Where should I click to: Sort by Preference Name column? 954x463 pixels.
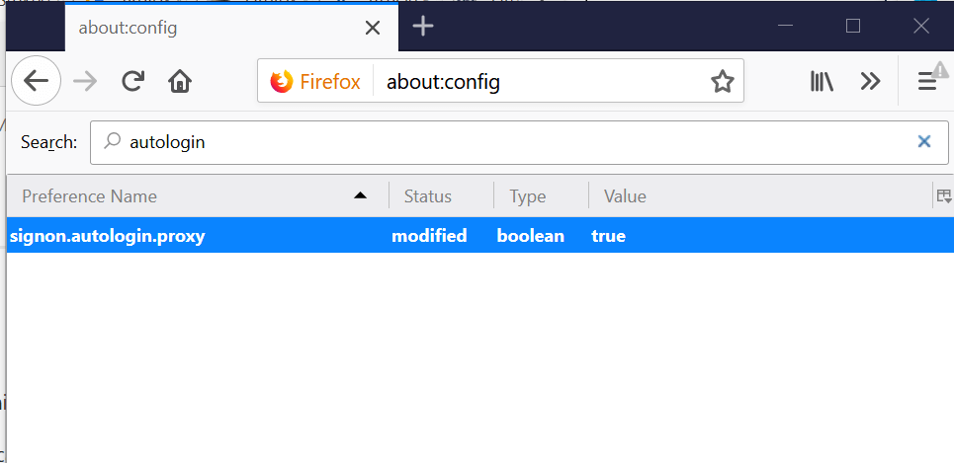point(188,196)
